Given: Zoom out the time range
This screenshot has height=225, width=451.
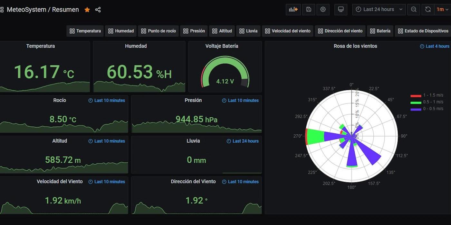Looking at the screenshot, I should click(414, 9).
